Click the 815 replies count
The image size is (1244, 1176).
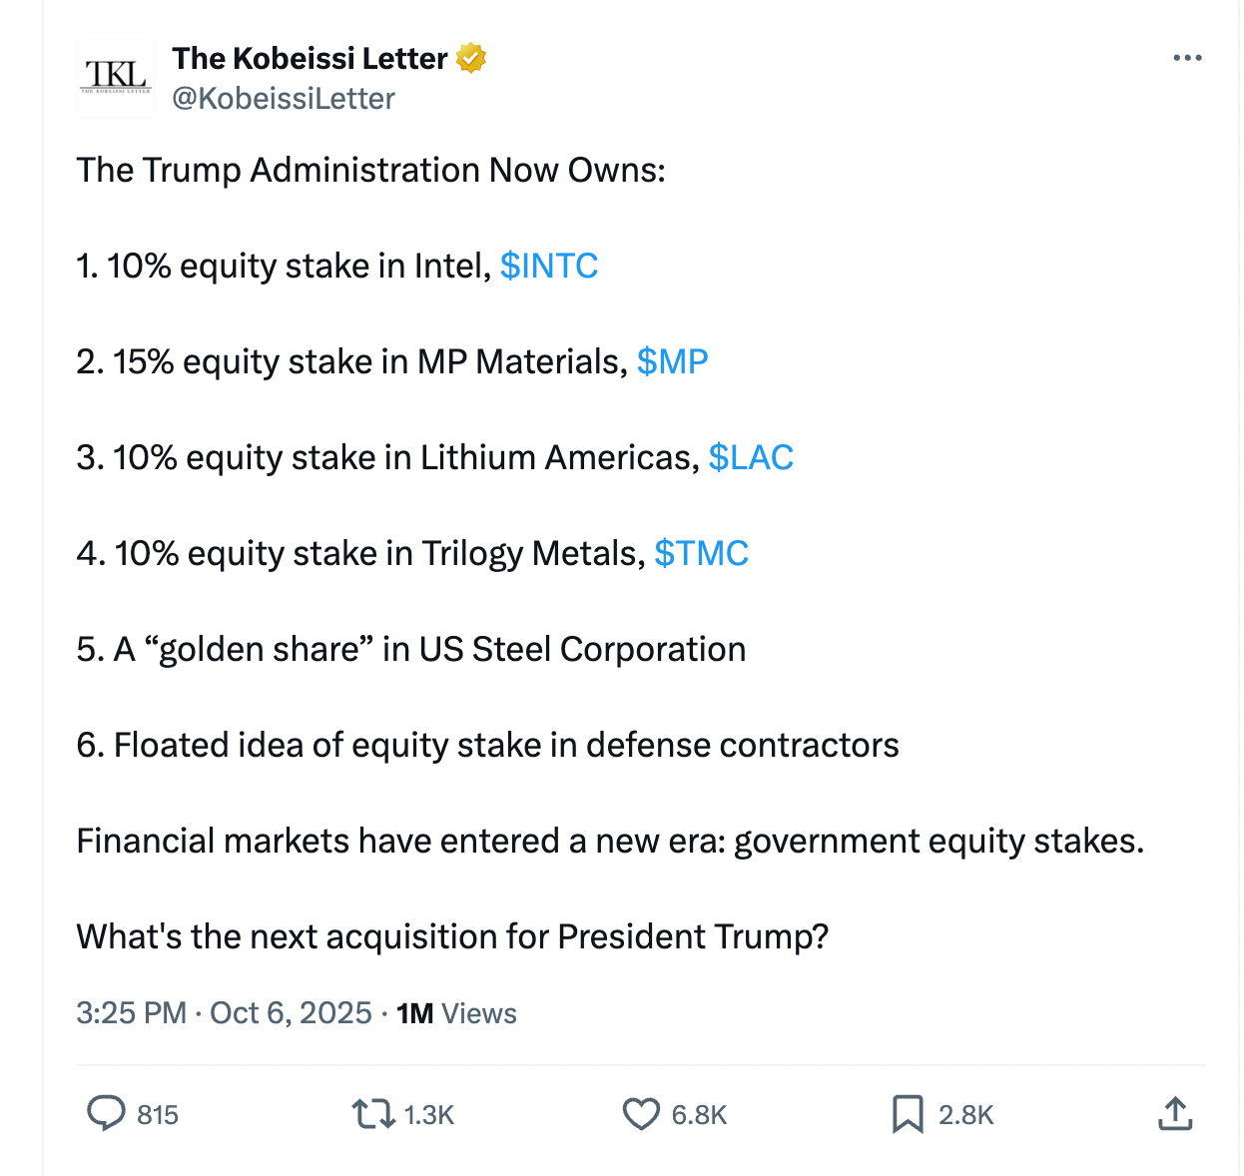pos(158,1115)
